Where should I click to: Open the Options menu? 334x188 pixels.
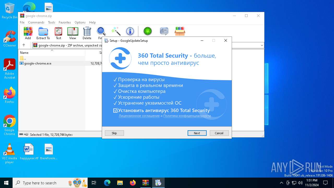80,22
